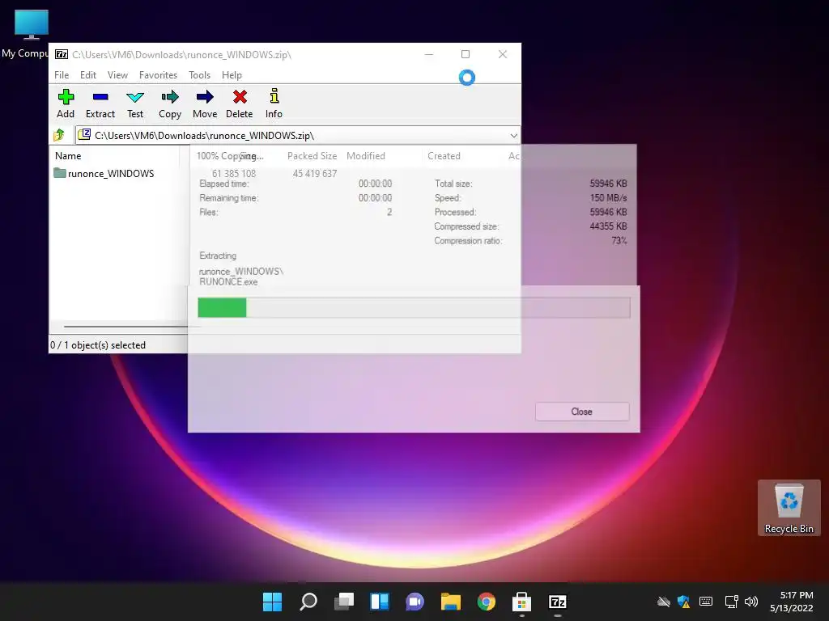Click the '150 MB/s' speed value

608,197
